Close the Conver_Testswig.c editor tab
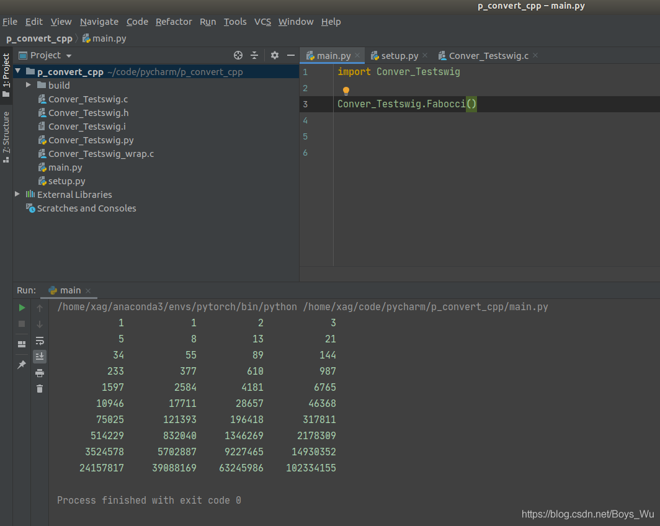Viewport: 660px width, 526px height. click(535, 56)
